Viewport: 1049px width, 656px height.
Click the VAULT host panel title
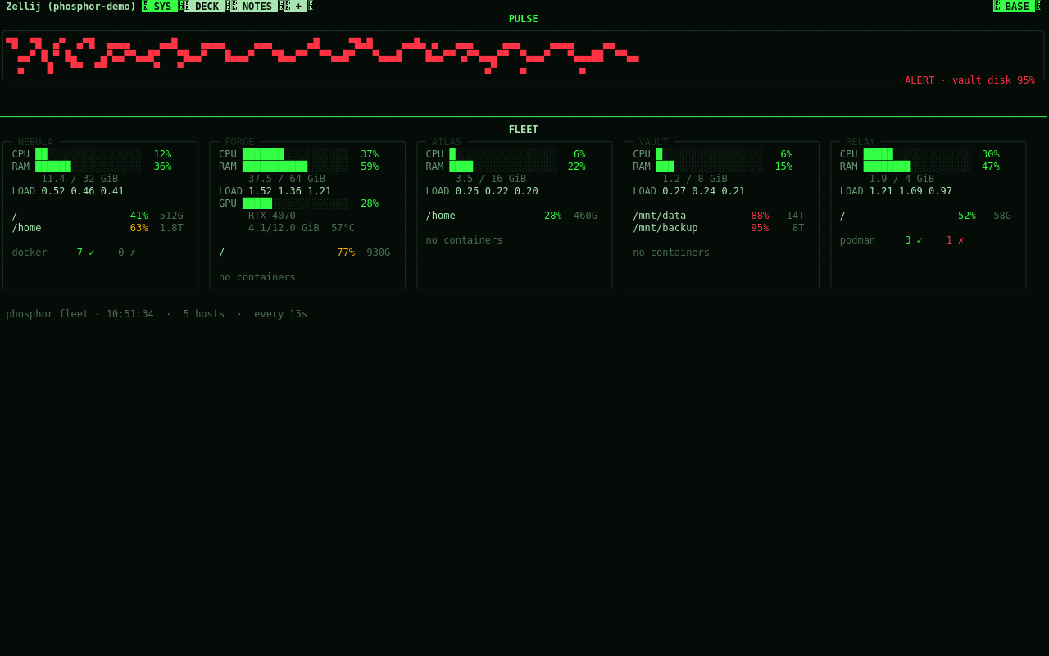[653, 142]
